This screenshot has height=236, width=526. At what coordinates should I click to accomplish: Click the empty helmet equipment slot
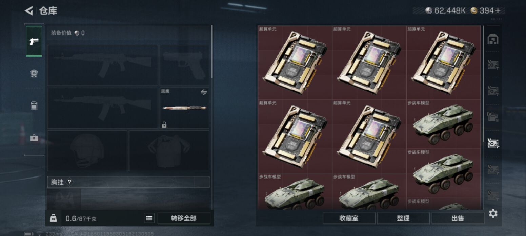pyautogui.click(x=87, y=150)
